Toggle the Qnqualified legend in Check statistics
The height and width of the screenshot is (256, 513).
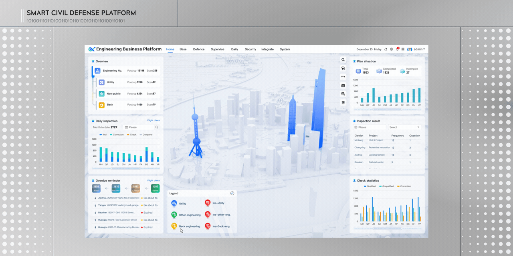click(386, 186)
